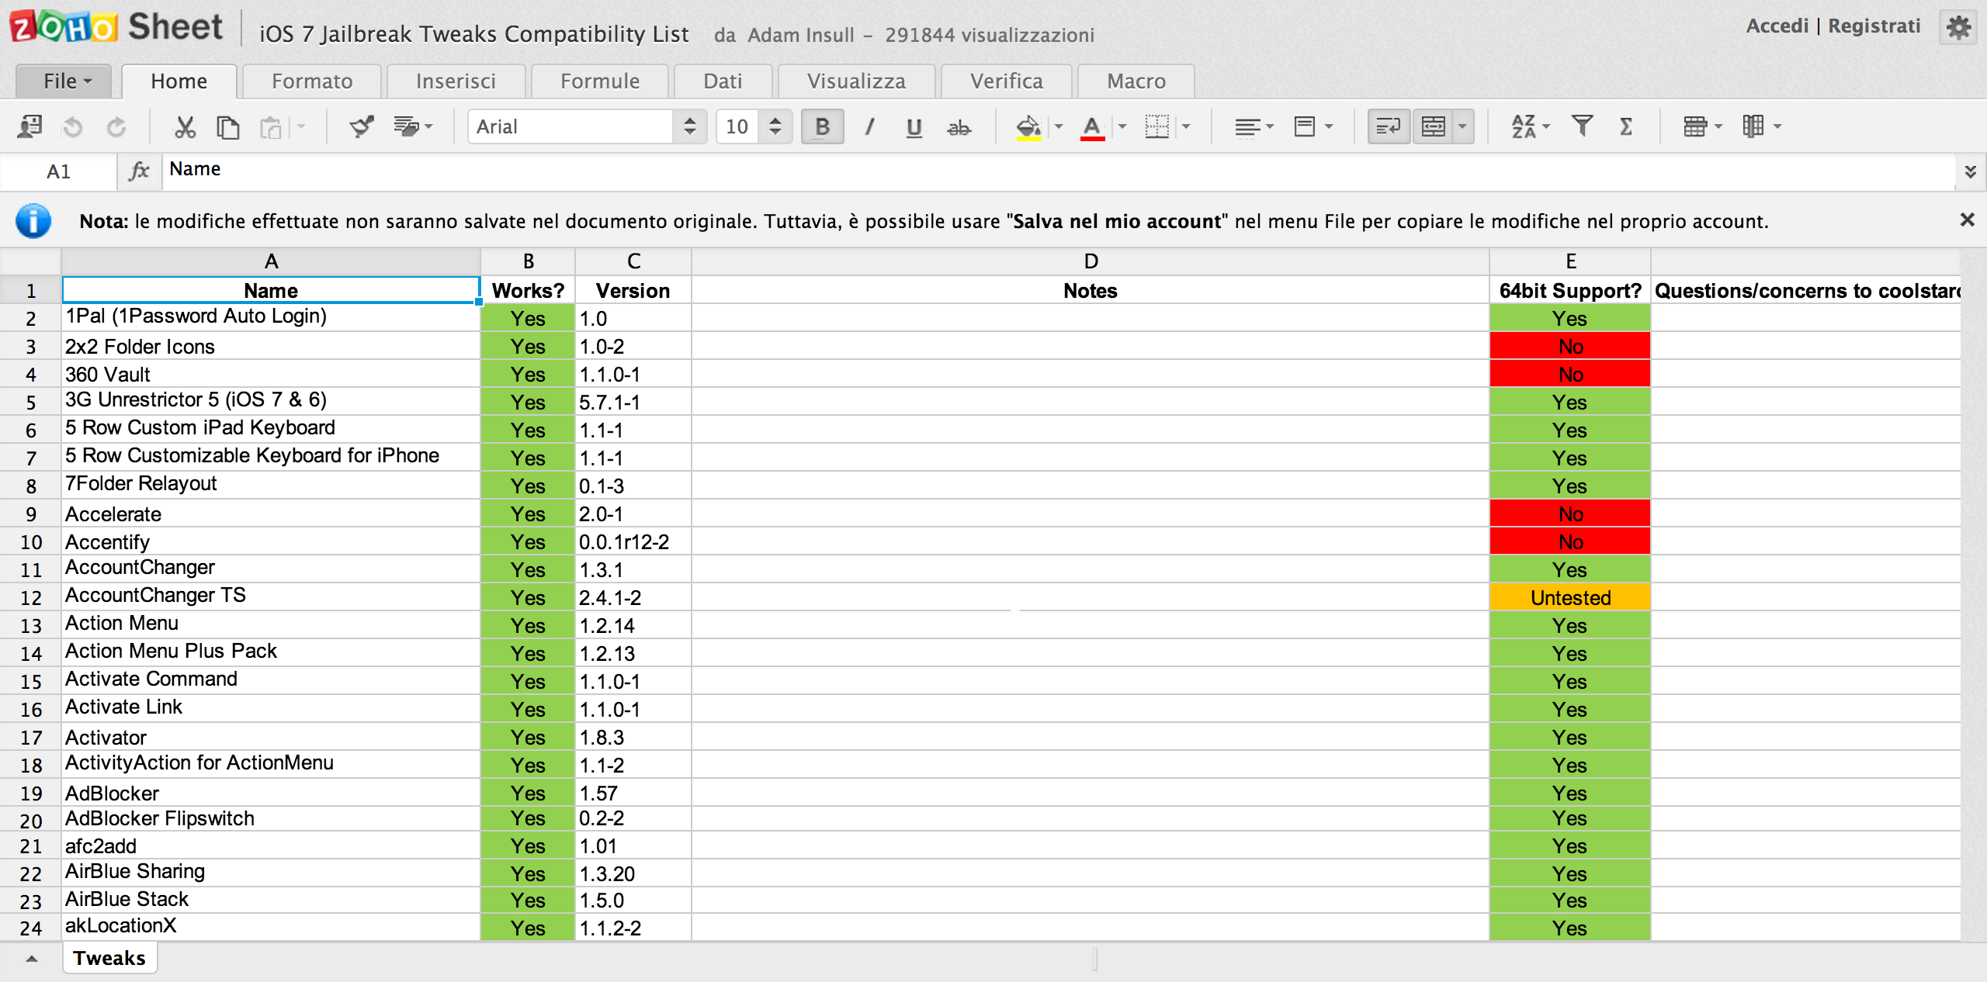The image size is (1987, 982).
Task: Switch to the Formato tab
Action: click(x=312, y=81)
